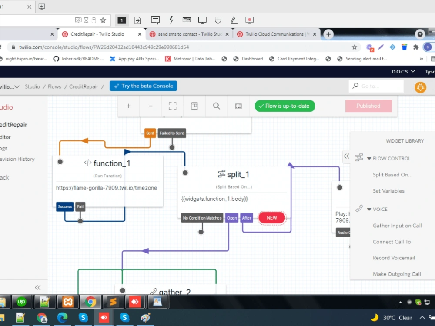Select the function_1 widget title
This screenshot has width=435, height=326.
click(x=111, y=163)
